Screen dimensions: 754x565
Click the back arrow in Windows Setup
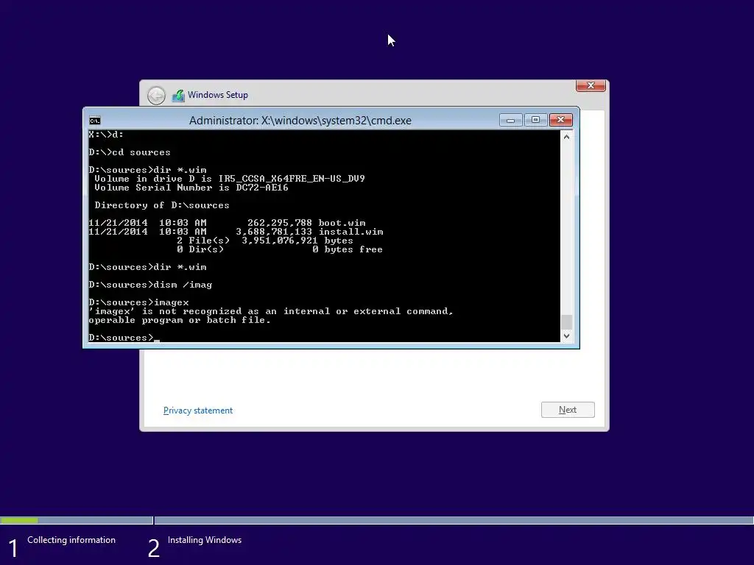click(156, 95)
